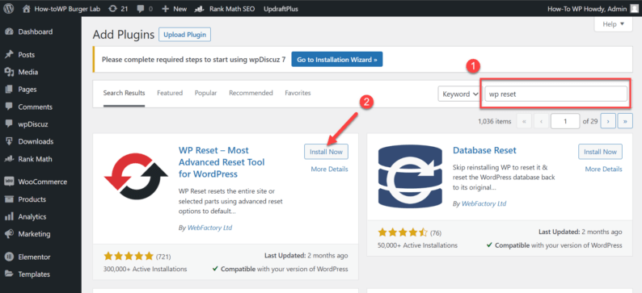Click the Comments sidebar icon

(9, 107)
